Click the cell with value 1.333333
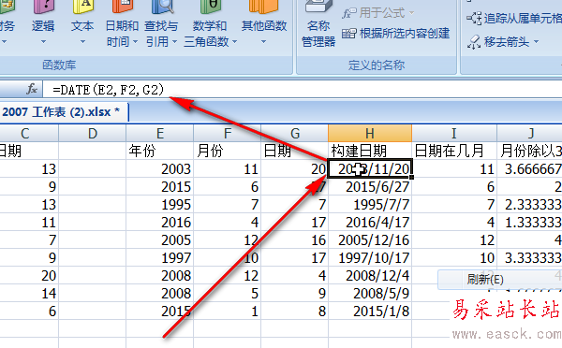562x348 pixels. [x=530, y=223]
